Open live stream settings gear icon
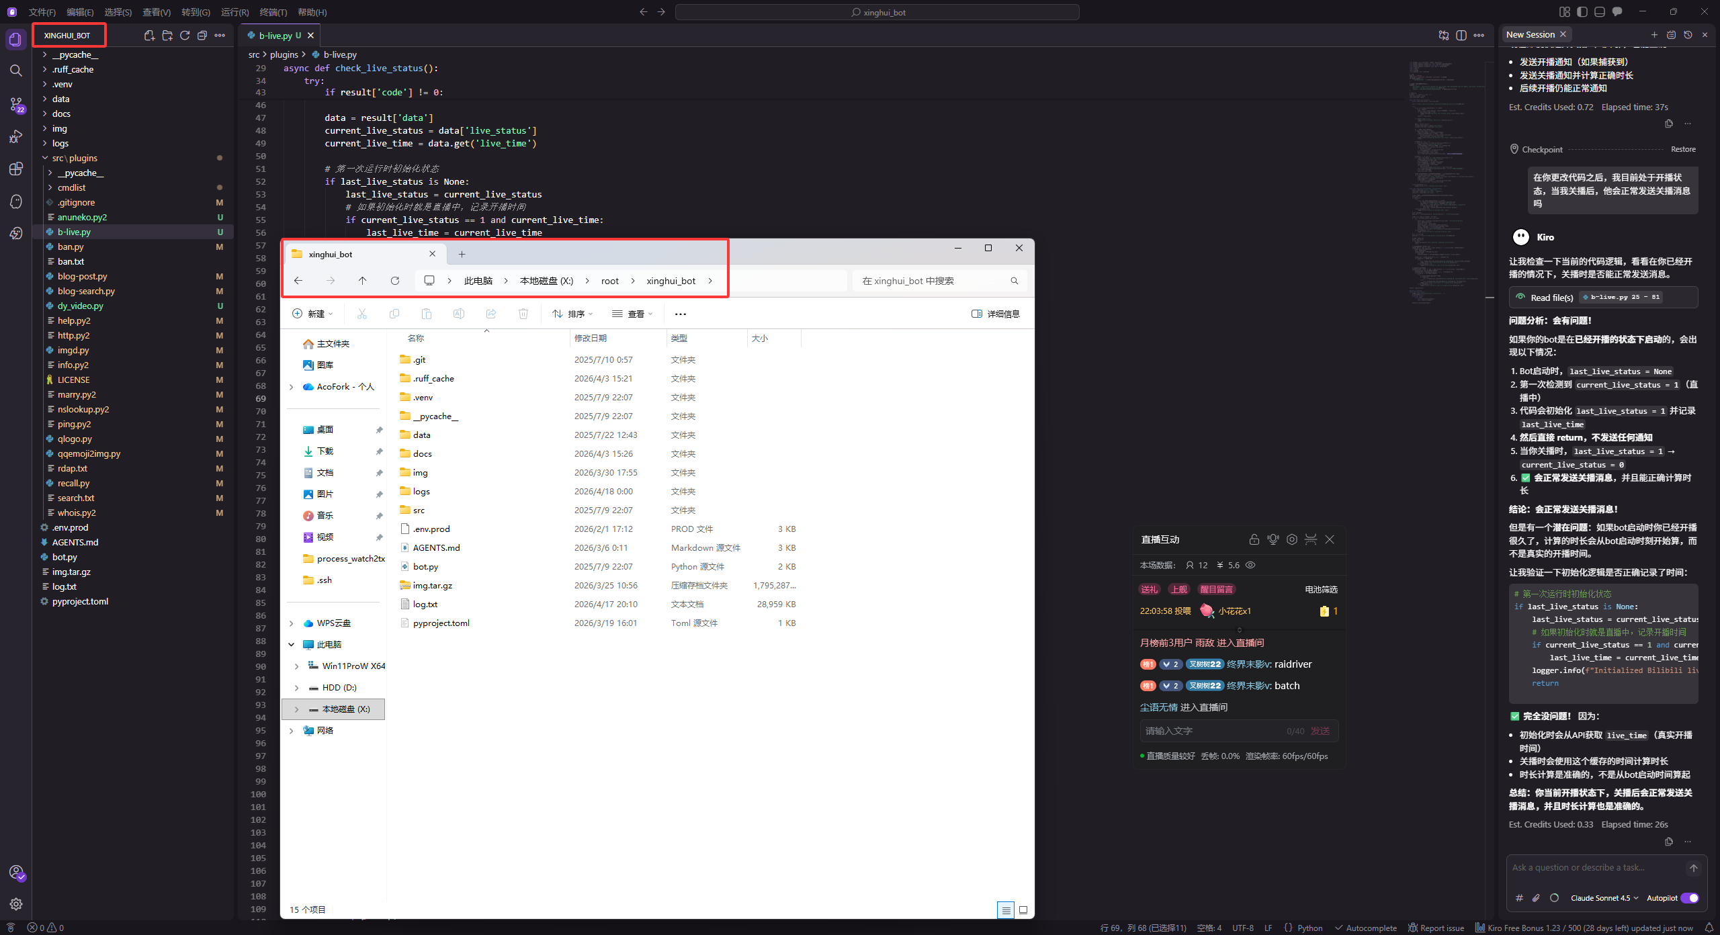The image size is (1720, 935). coord(1291,539)
